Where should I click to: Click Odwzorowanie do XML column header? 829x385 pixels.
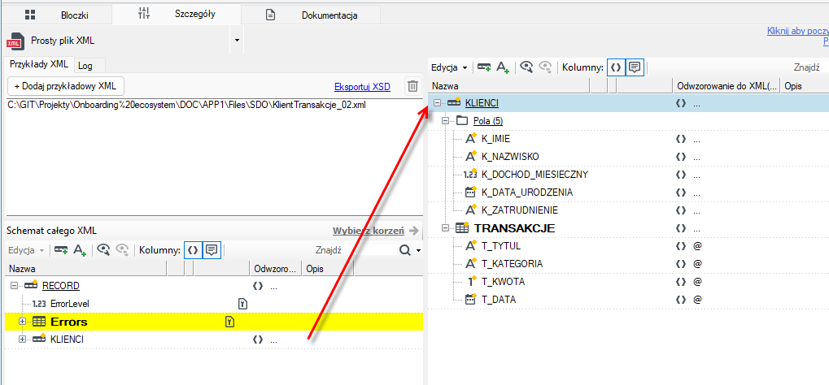[727, 85]
